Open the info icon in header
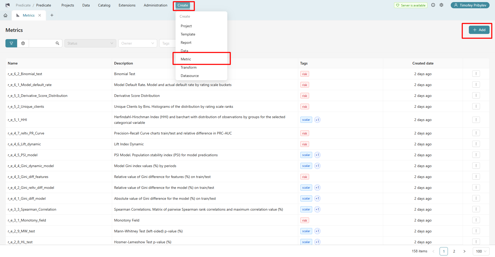Viewport: 495px width, 257px height. tap(433, 5)
